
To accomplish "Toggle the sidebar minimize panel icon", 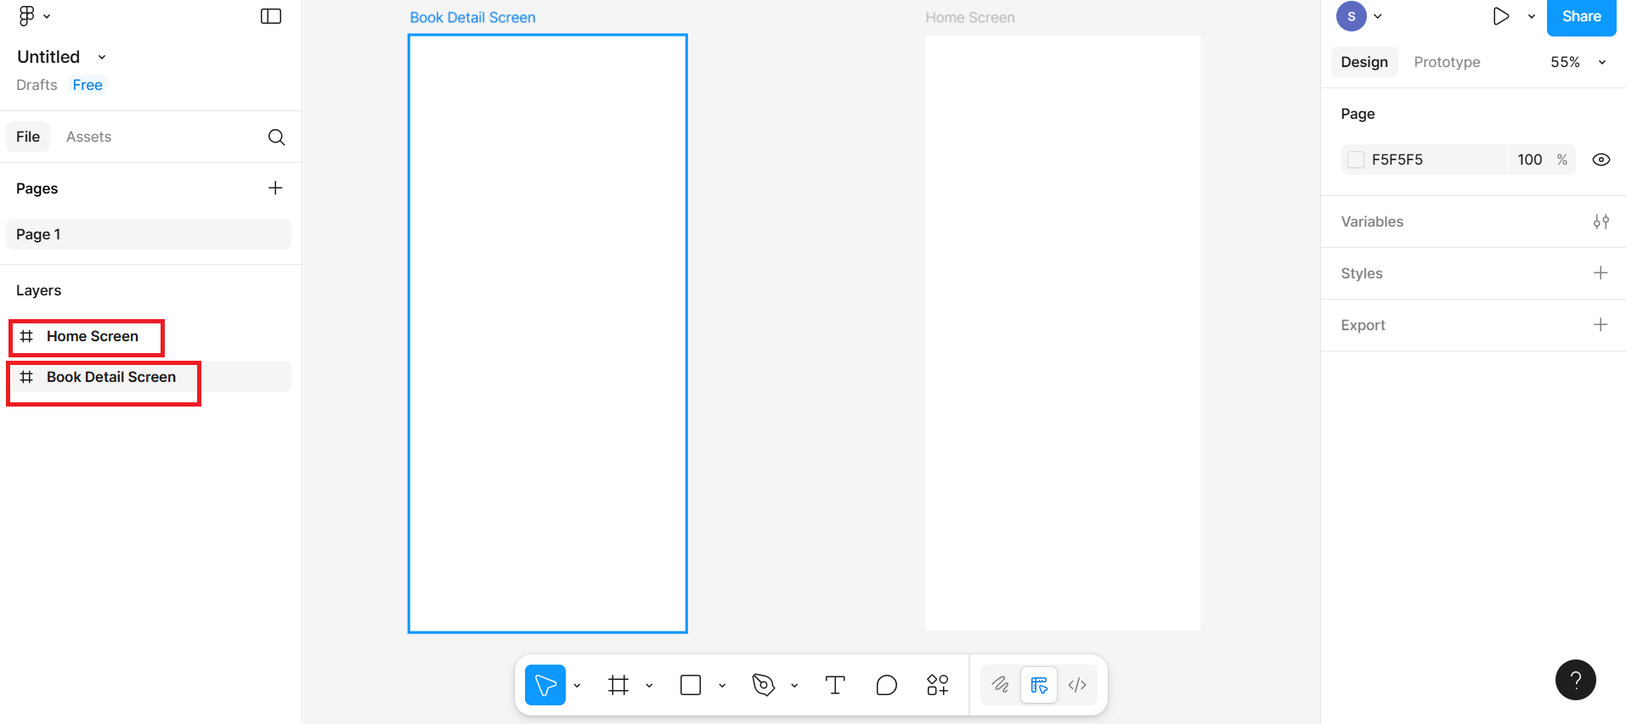I will [271, 16].
